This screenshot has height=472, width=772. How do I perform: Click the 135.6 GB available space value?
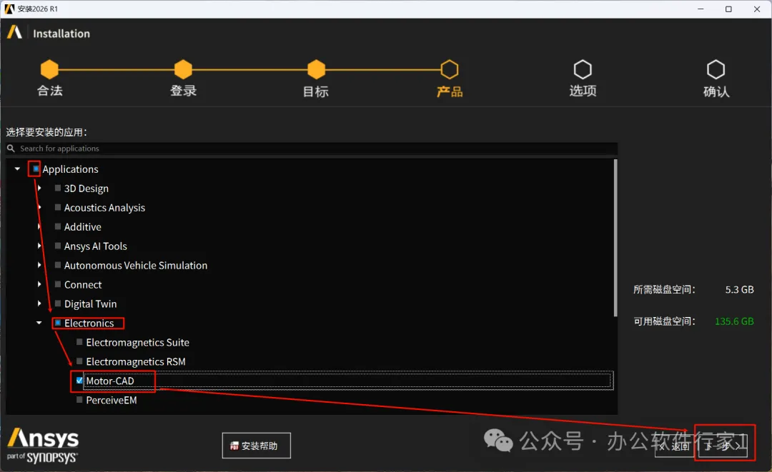point(734,321)
